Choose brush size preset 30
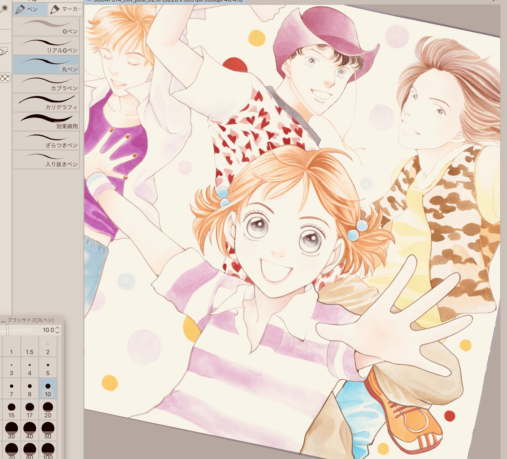507x459 pixels. coord(11,431)
